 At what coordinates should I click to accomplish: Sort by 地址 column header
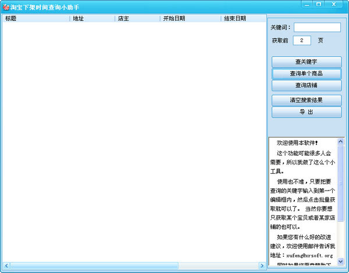92,19
